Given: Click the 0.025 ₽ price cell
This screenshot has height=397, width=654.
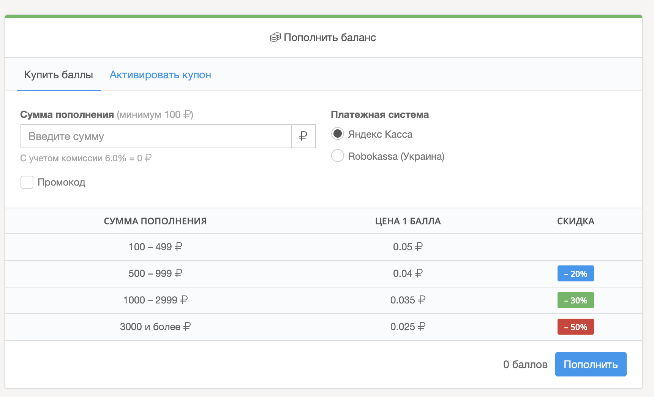Looking at the screenshot, I should pos(408,327).
